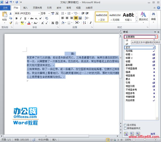This screenshot has width=161, height=142.
Task: Open the Style Inspector at the pane bottom
Action: tap(131, 134)
